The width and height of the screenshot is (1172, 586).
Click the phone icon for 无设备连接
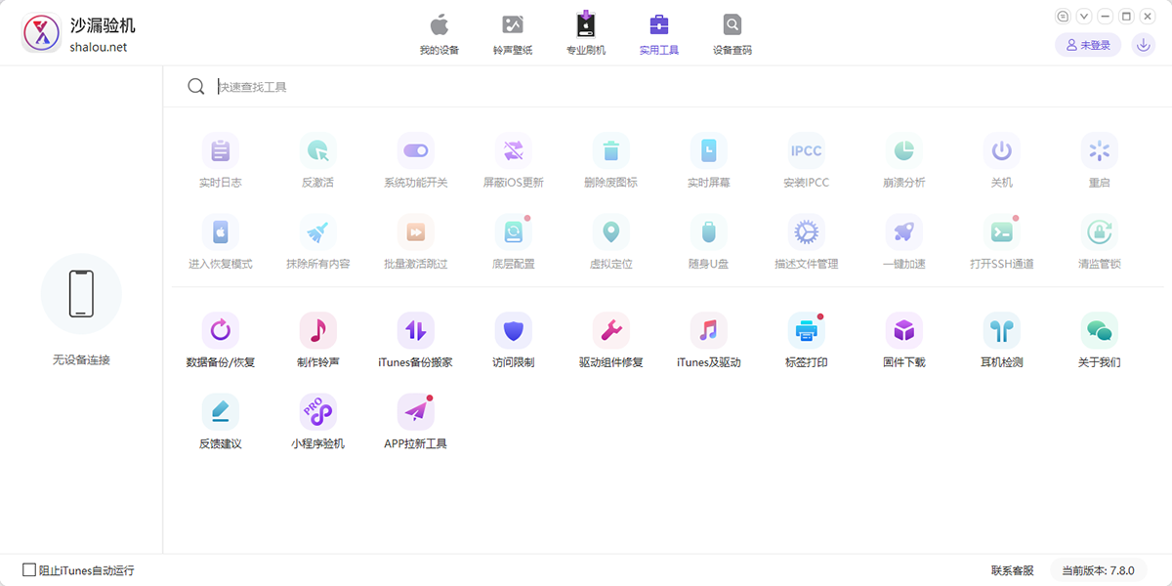point(81,294)
